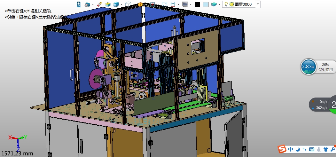
Task: Pick the light blue color swatch
Action: click(x=206, y=4)
